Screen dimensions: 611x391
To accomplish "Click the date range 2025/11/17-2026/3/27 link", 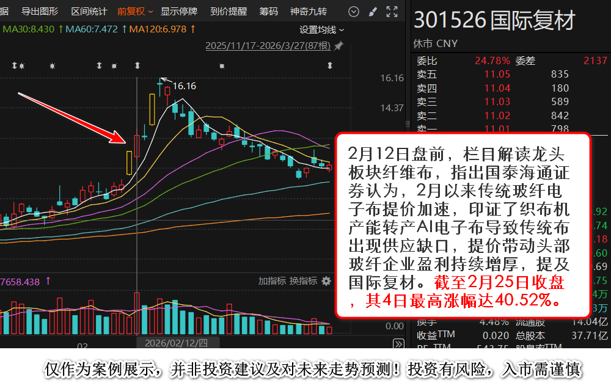I will pyautogui.click(x=268, y=46).
